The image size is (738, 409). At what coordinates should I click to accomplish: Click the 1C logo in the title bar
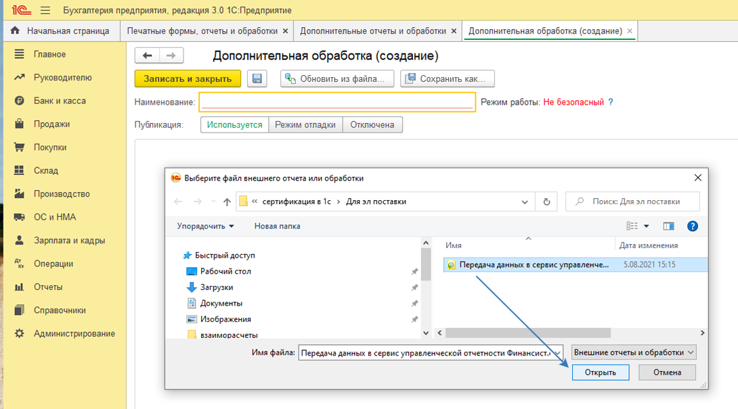22,10
